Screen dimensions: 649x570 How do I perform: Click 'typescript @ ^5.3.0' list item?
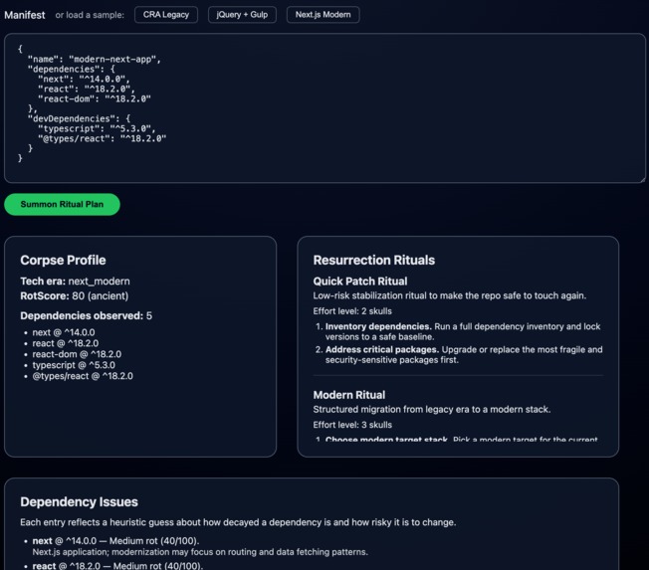74,365
